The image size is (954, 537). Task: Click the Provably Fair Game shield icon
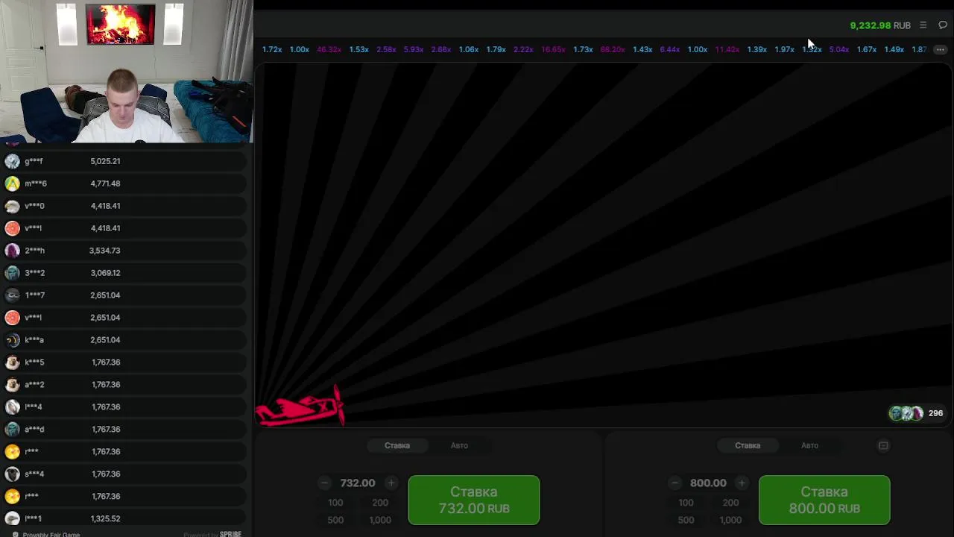coord(15,534)
